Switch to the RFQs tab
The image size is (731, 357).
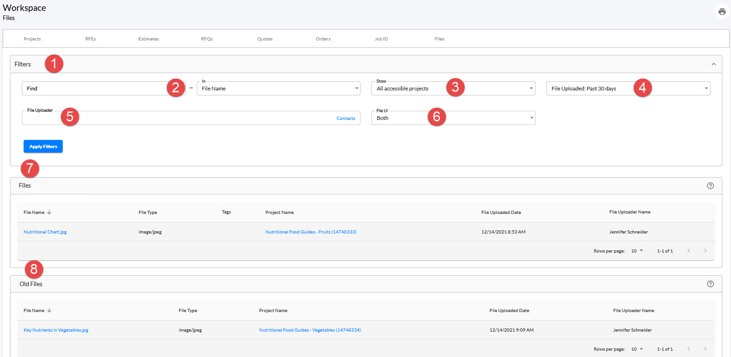(x=207, y=39)
